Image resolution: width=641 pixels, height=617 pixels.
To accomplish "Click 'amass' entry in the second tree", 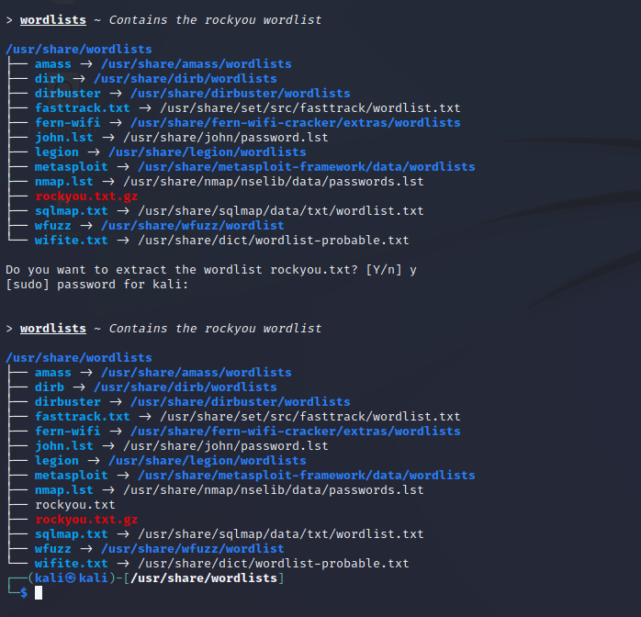I will pyautogui.click(x=52, y=373).
